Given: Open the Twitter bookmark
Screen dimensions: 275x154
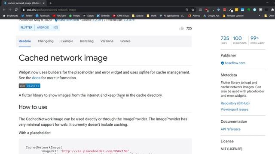Looking at the screenshot, I should (27, 16).
